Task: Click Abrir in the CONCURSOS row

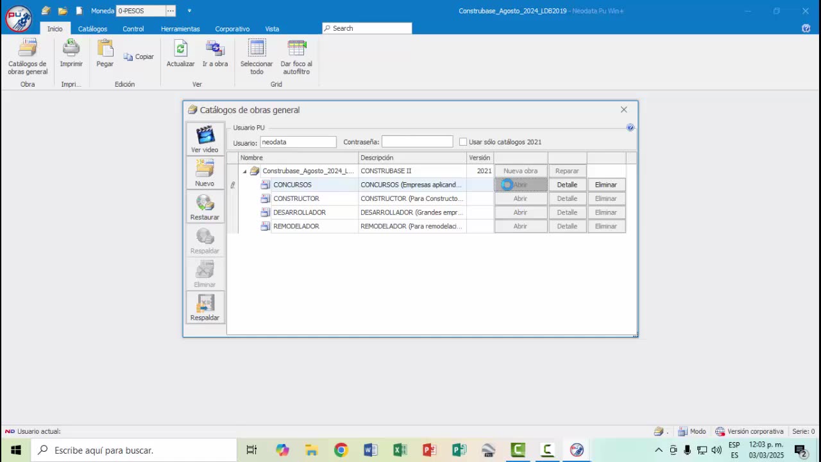Action: [x=520, y=185]
